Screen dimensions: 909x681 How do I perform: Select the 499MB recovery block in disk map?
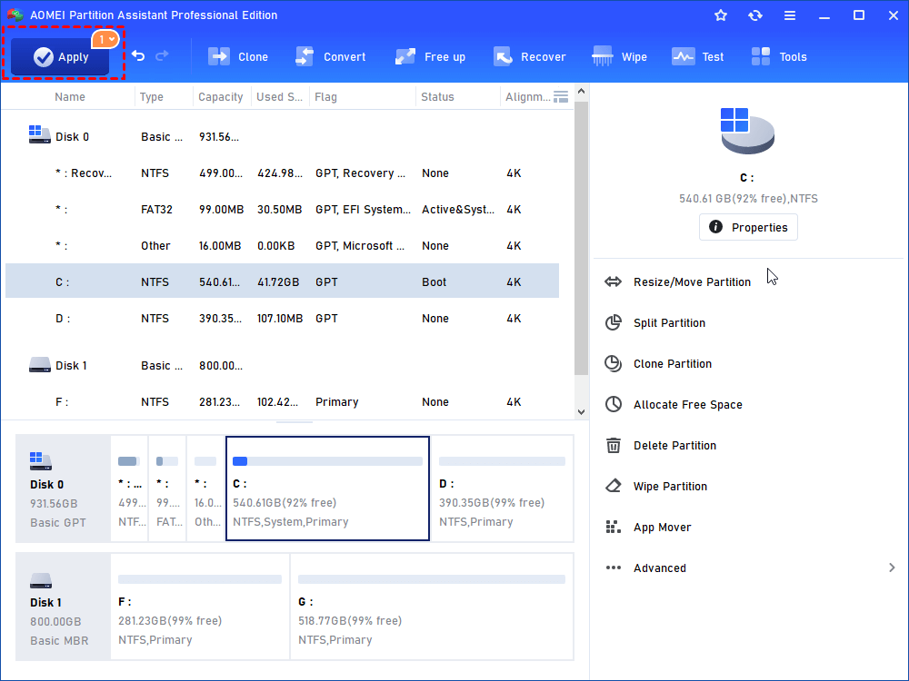coord(129,489)
